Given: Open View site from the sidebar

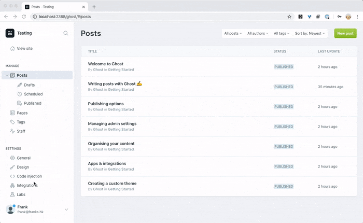Looking at the screenshot, I should [x=24, y=48].
